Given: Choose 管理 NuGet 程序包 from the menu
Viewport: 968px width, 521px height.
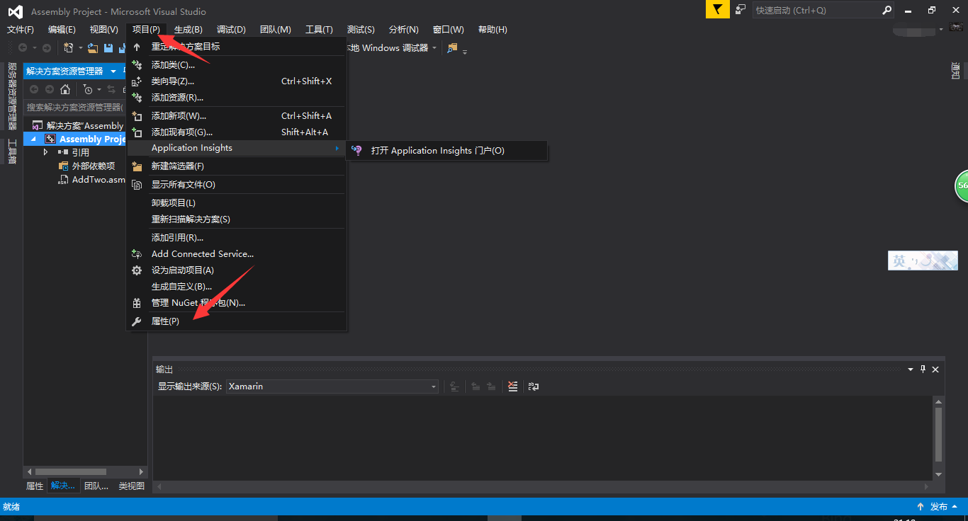Looking at the screenshot, I should 198,302.
